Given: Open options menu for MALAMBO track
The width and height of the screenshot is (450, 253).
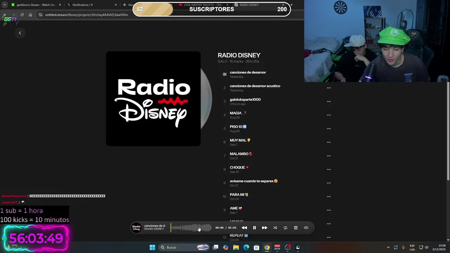Looking at the screenshot, I should coord(329,156).
